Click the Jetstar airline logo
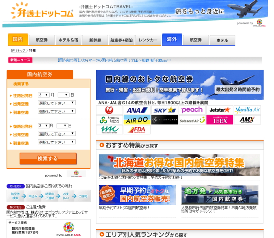The width and height of the screenshot is (274, 238). click(220, 110)
